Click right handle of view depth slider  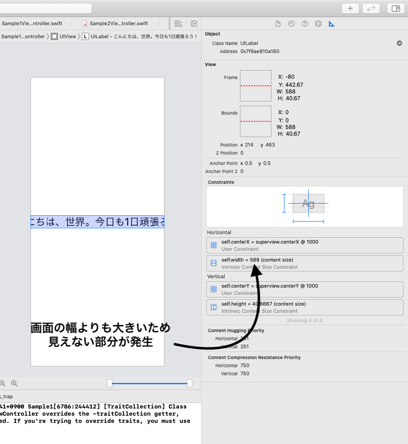tap(190, 383)
